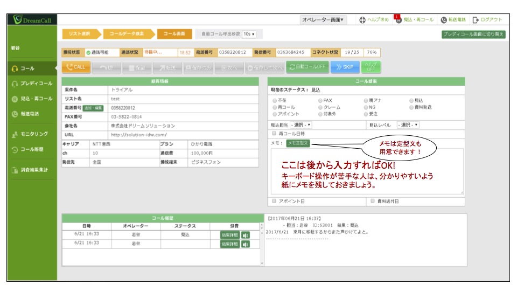Viewport: 517px width, 291px height.
Task: Click the メモ定型文 template button
Action: pos(298,143)
